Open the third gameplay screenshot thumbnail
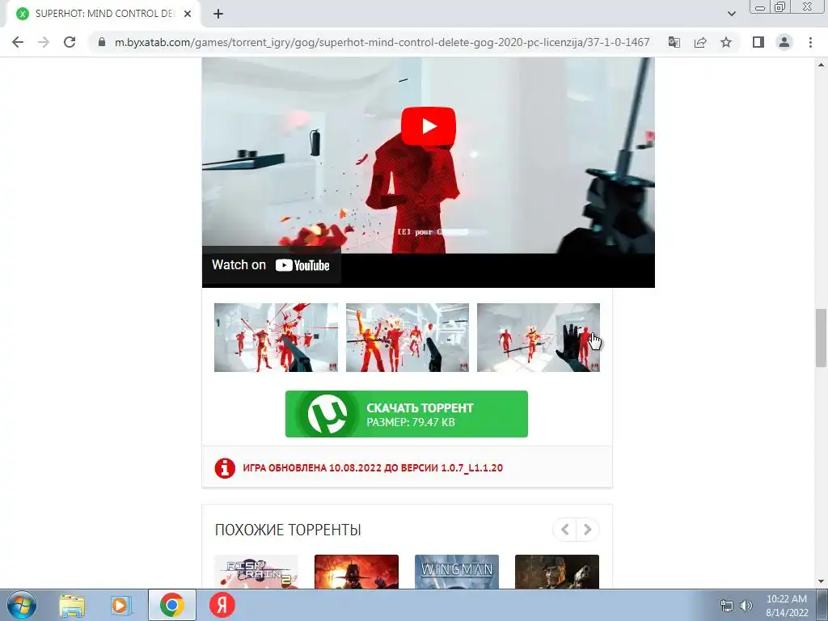 click(538, 337)
